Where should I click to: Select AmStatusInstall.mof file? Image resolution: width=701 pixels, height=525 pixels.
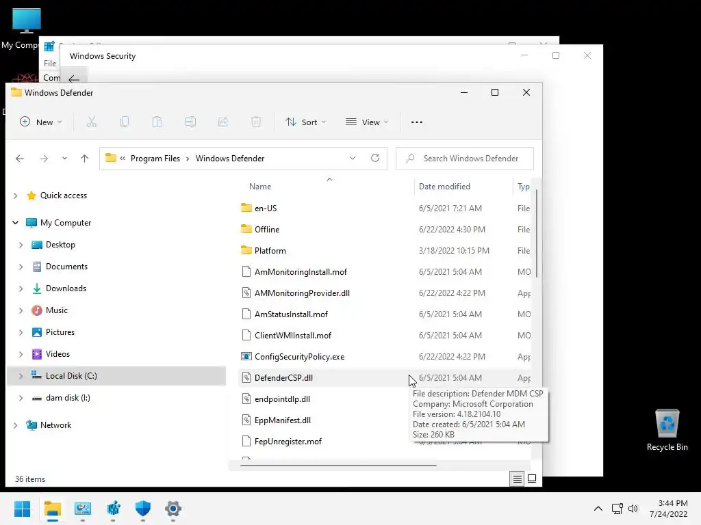291,314
